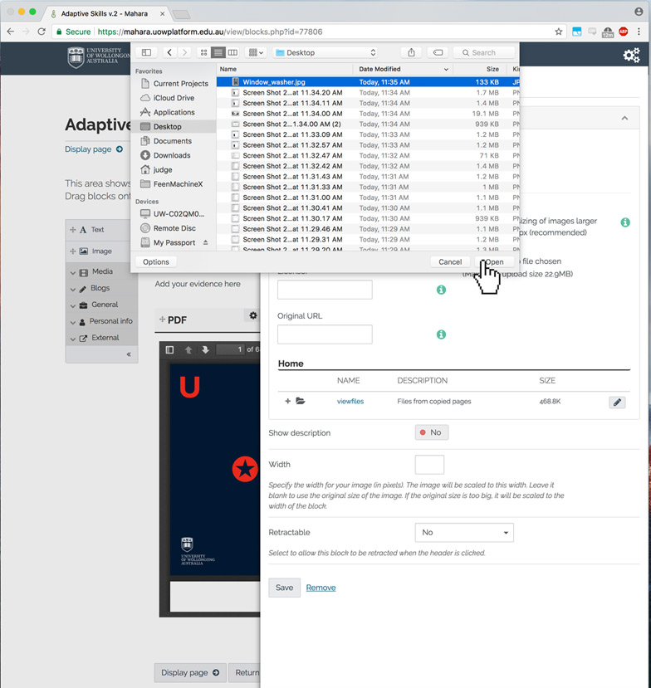Eject My Passport drive

[x=205, y=242]
